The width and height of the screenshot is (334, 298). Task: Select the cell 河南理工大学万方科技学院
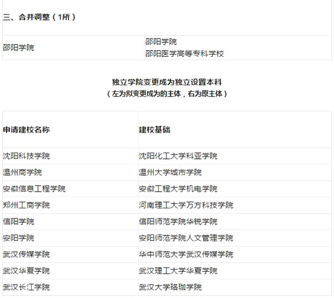(x=235, y=206)
